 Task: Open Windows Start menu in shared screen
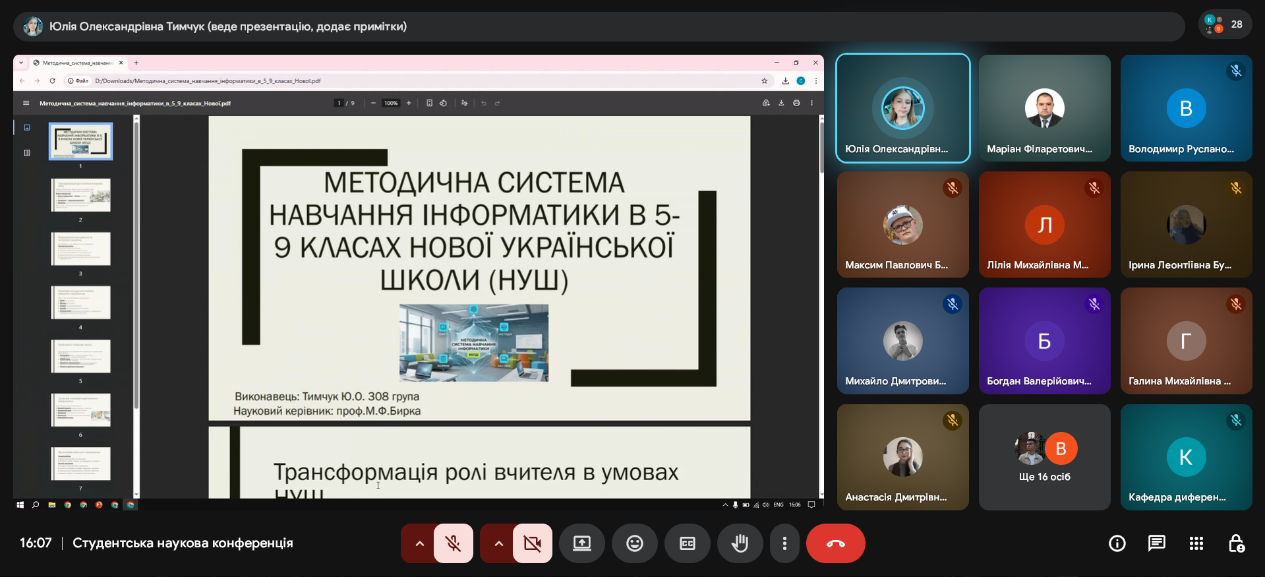(x=20, y=504)
